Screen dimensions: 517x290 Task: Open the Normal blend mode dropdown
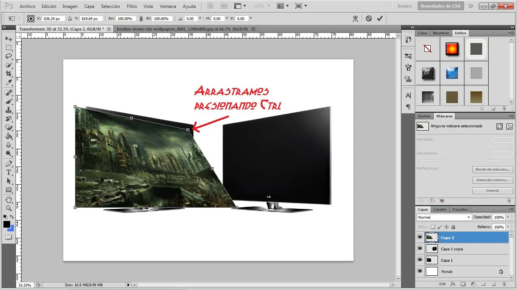(x=444, y=217)
